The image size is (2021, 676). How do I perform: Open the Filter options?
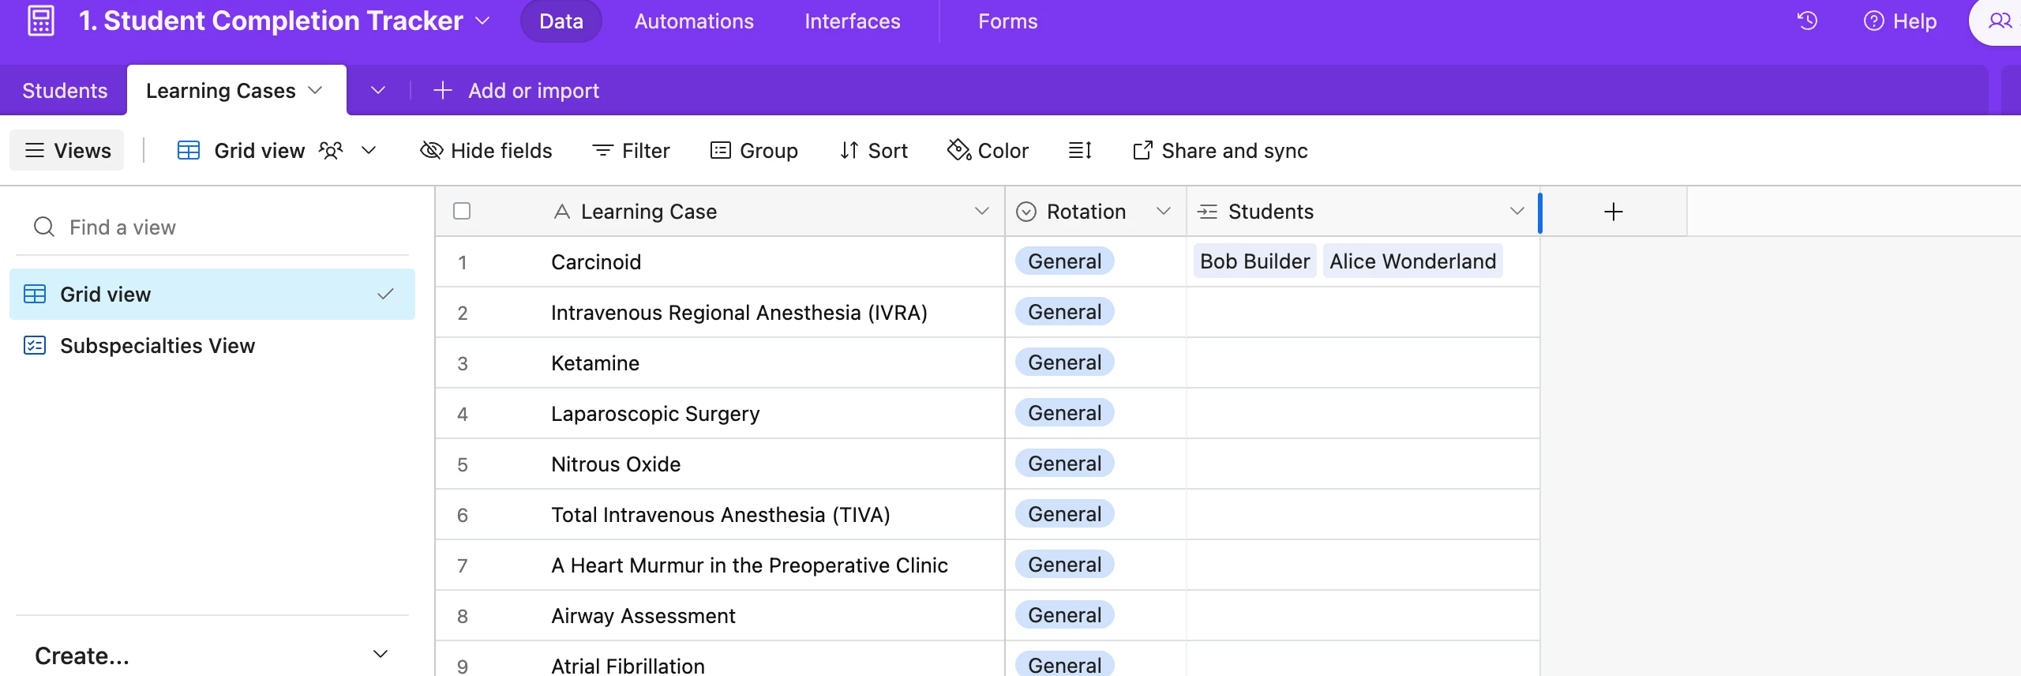pyautogui.click(x=631, y=150)
